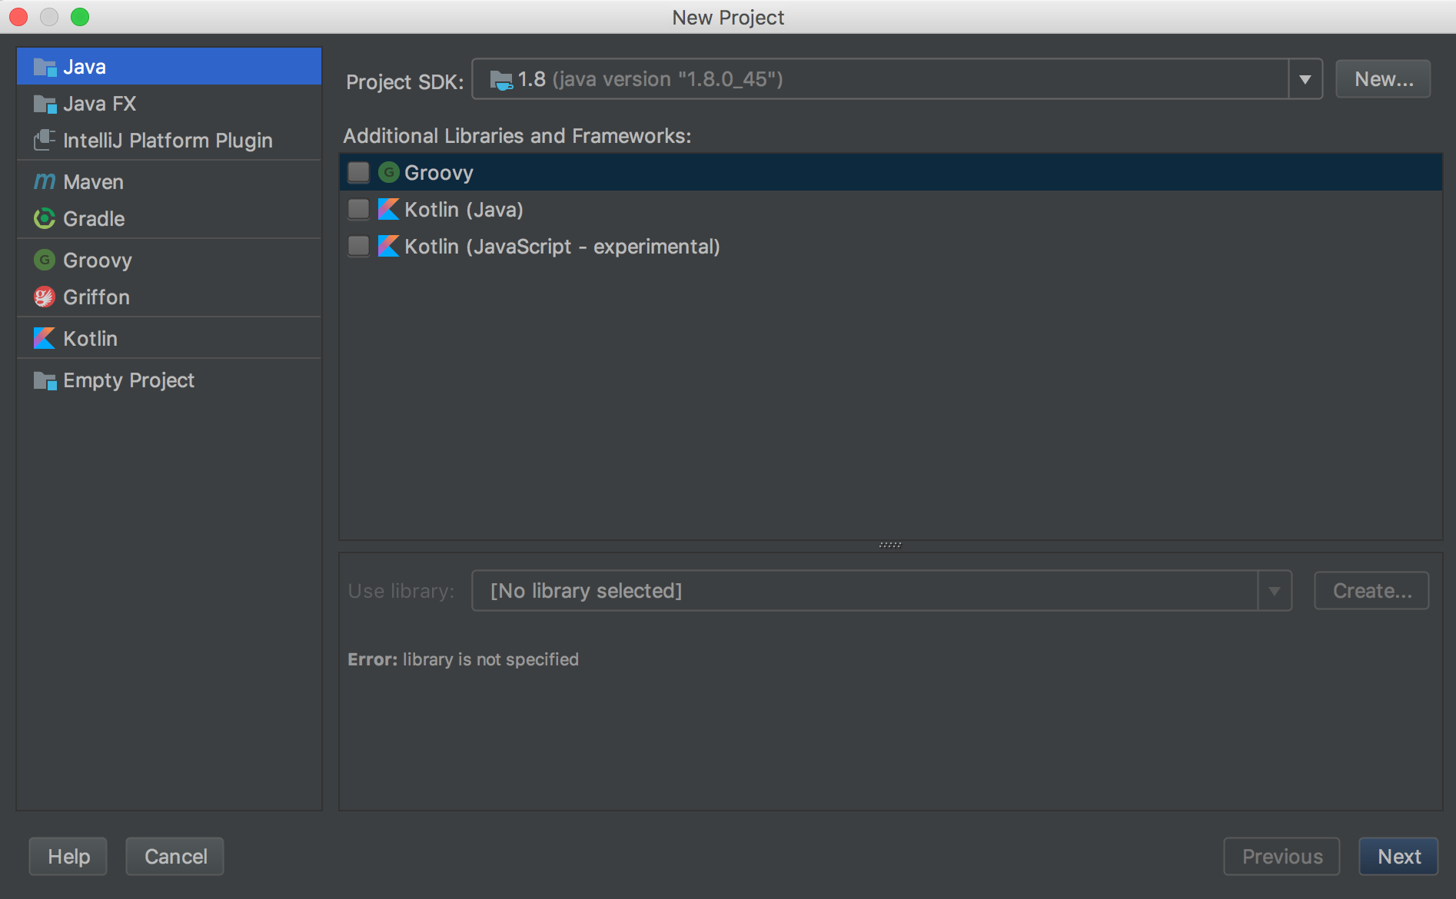Viewport: 1456px width, 899px height.
Task: Cancel the New Project dialog
Action: (x=175, y=857)
